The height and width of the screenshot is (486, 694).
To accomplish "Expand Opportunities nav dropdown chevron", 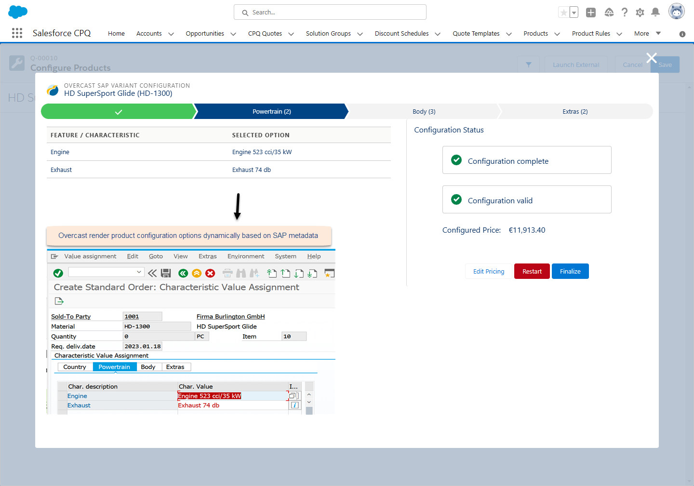I will click(233, 34).
